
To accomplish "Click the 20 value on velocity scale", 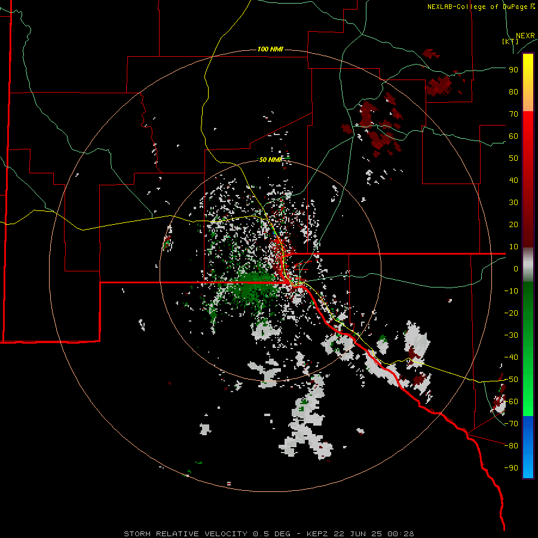I will click(513, 225).
